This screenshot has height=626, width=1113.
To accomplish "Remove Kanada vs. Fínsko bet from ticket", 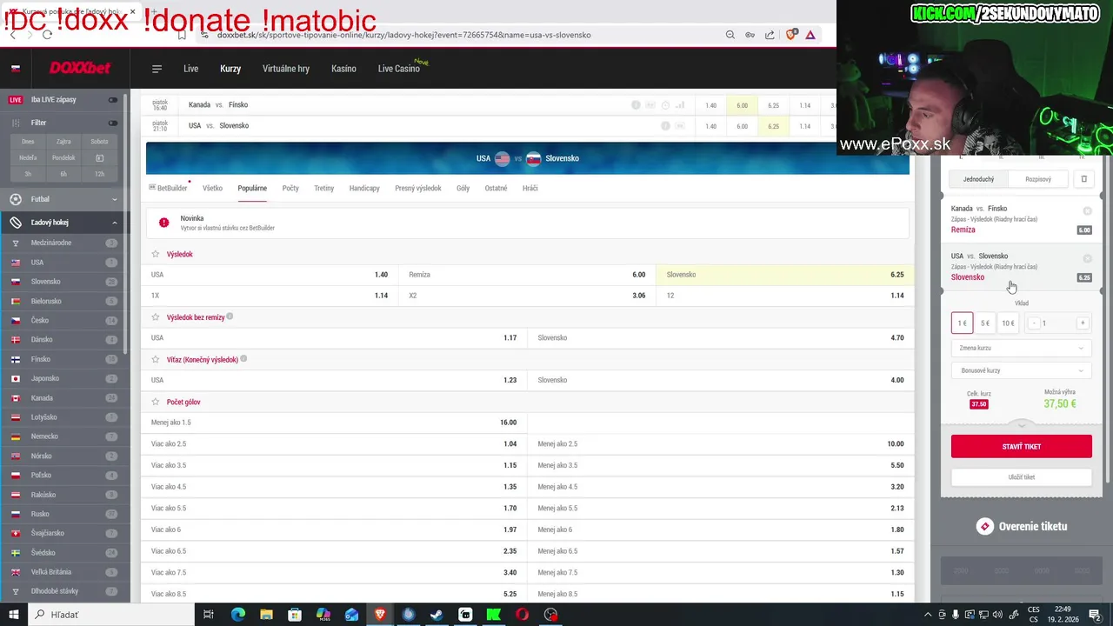I will [1087, 211].
